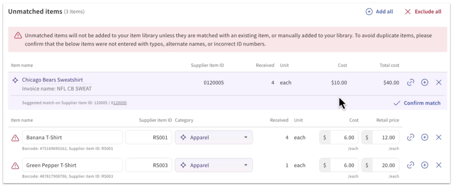Click Green Pepper T-Shirt retail price field
The width and height of the screenshot is (454, 188).
[x=385, y=165]
